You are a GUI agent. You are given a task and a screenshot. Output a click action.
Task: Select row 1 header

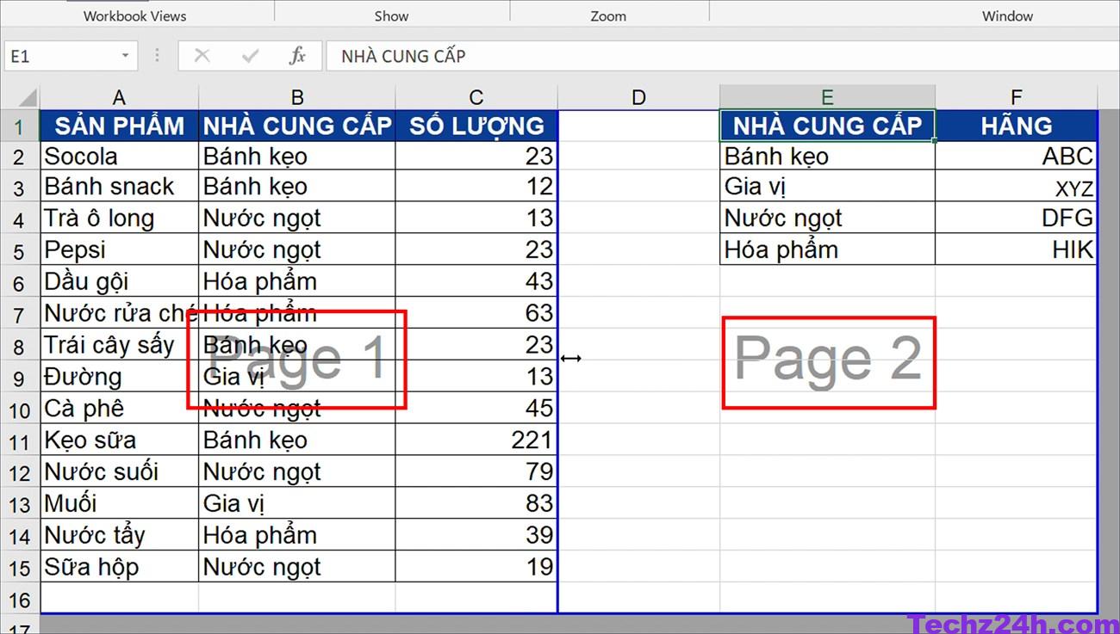coord(20,126)
